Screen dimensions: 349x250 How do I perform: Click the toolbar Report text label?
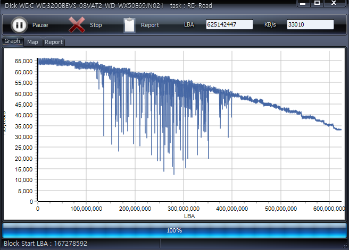tap(150, 25)
